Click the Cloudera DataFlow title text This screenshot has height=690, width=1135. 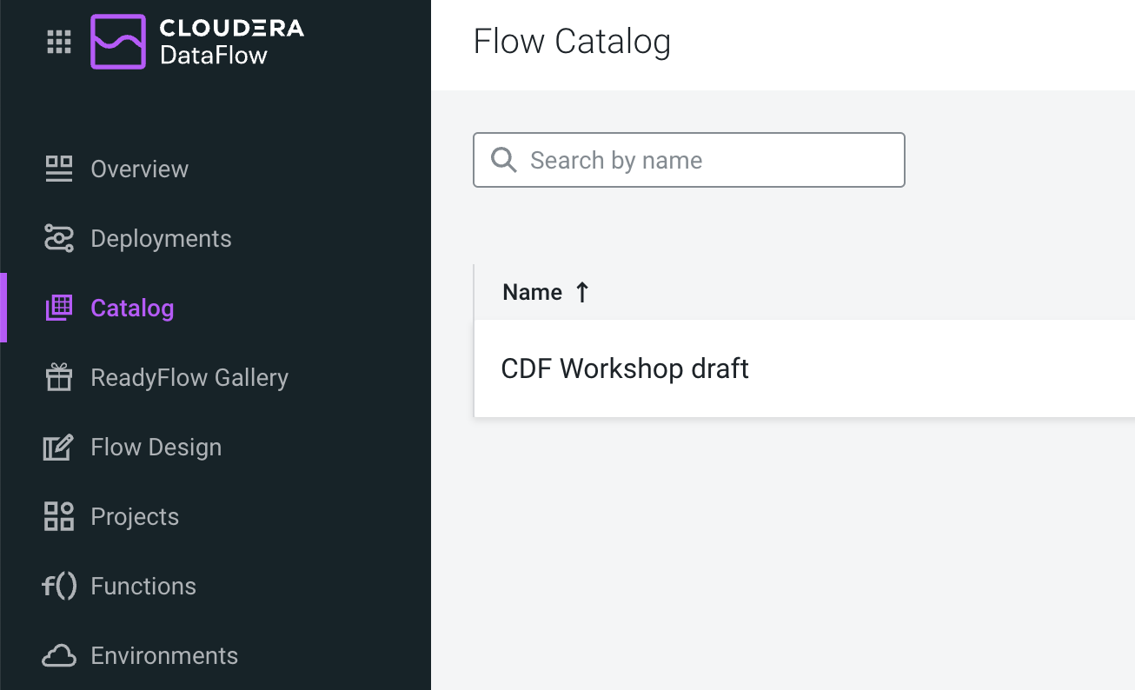pos(231,41)
